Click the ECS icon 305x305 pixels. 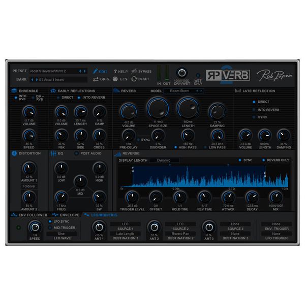pos(115,79)
